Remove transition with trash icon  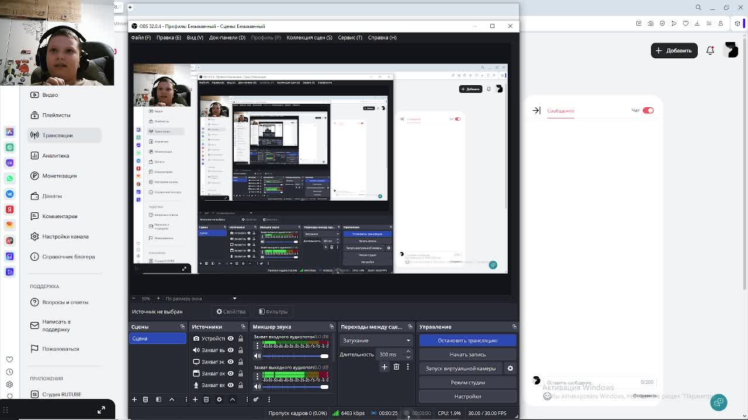pos(396,367)
